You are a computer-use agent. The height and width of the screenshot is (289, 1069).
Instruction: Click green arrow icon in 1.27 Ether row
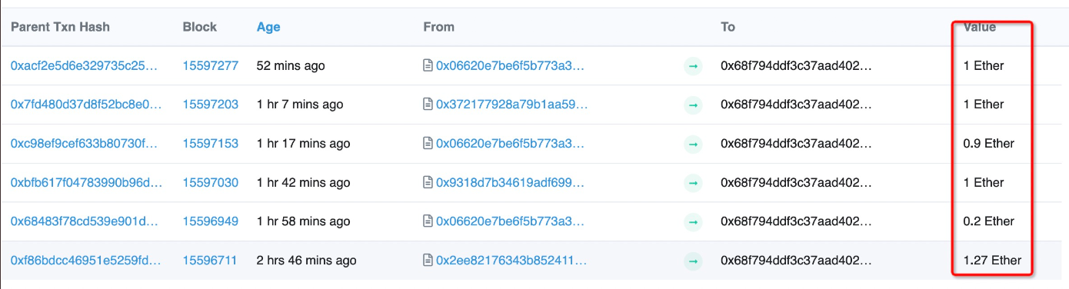coord(693,261)
